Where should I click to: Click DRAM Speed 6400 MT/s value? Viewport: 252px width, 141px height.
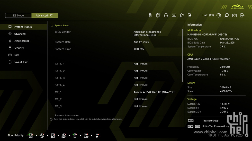pos(226,91)
